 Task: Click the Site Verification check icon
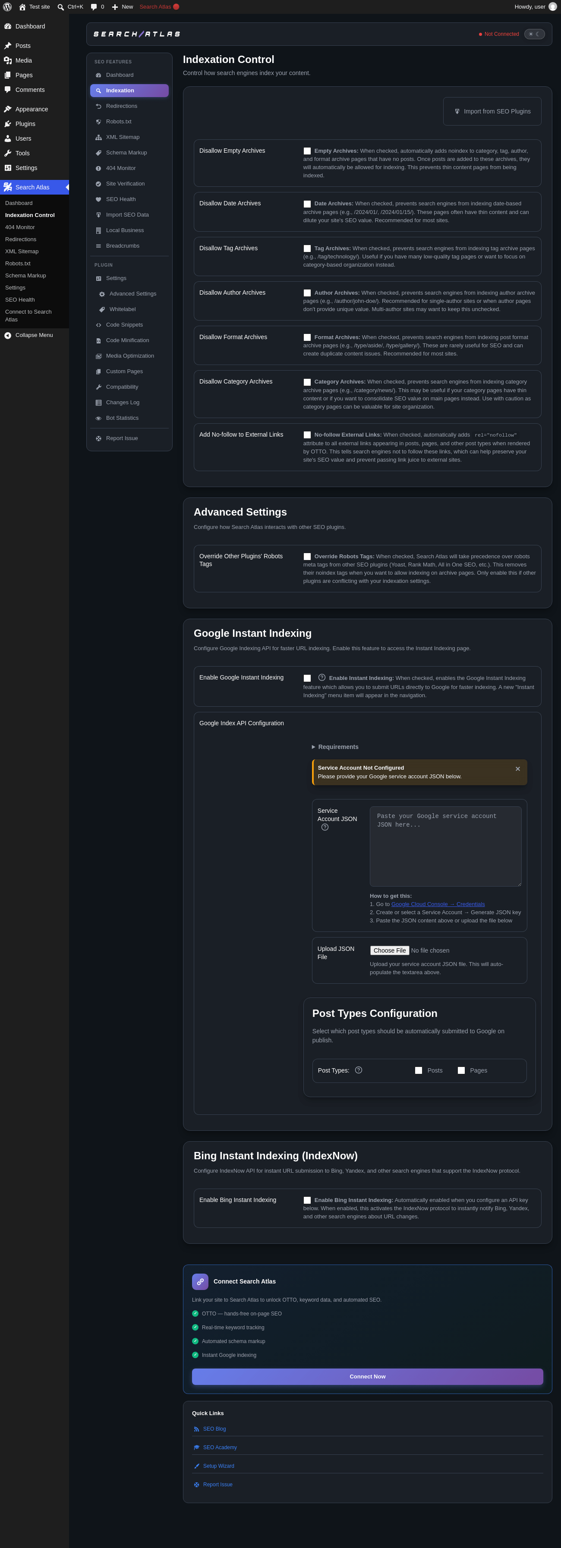[99, 185]
